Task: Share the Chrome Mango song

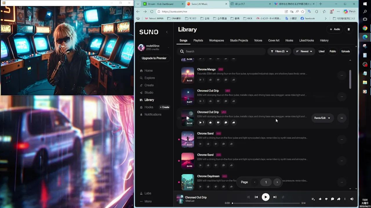Action: tap(234, 80)
